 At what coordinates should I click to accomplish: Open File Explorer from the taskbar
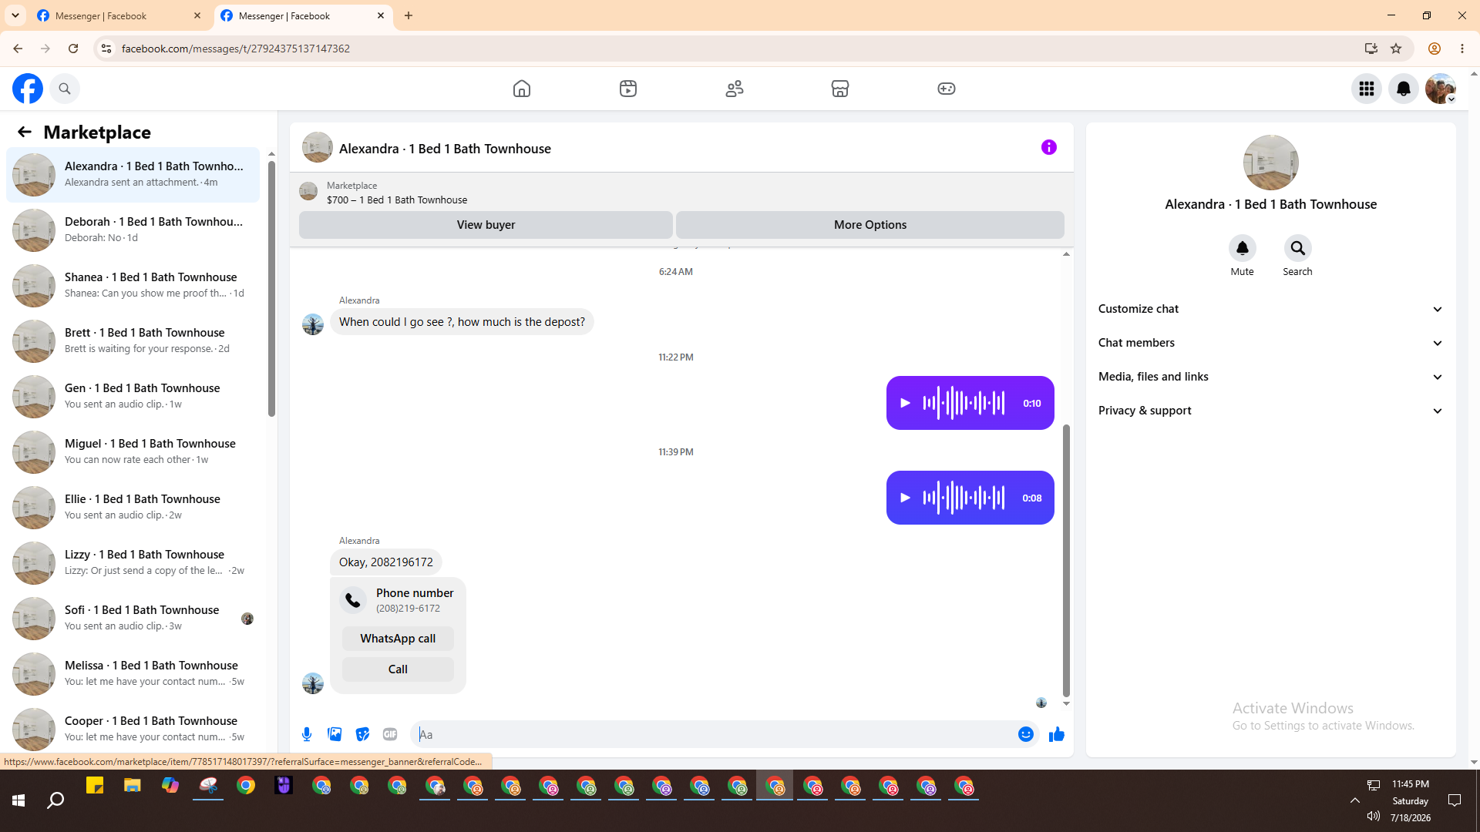133,786
